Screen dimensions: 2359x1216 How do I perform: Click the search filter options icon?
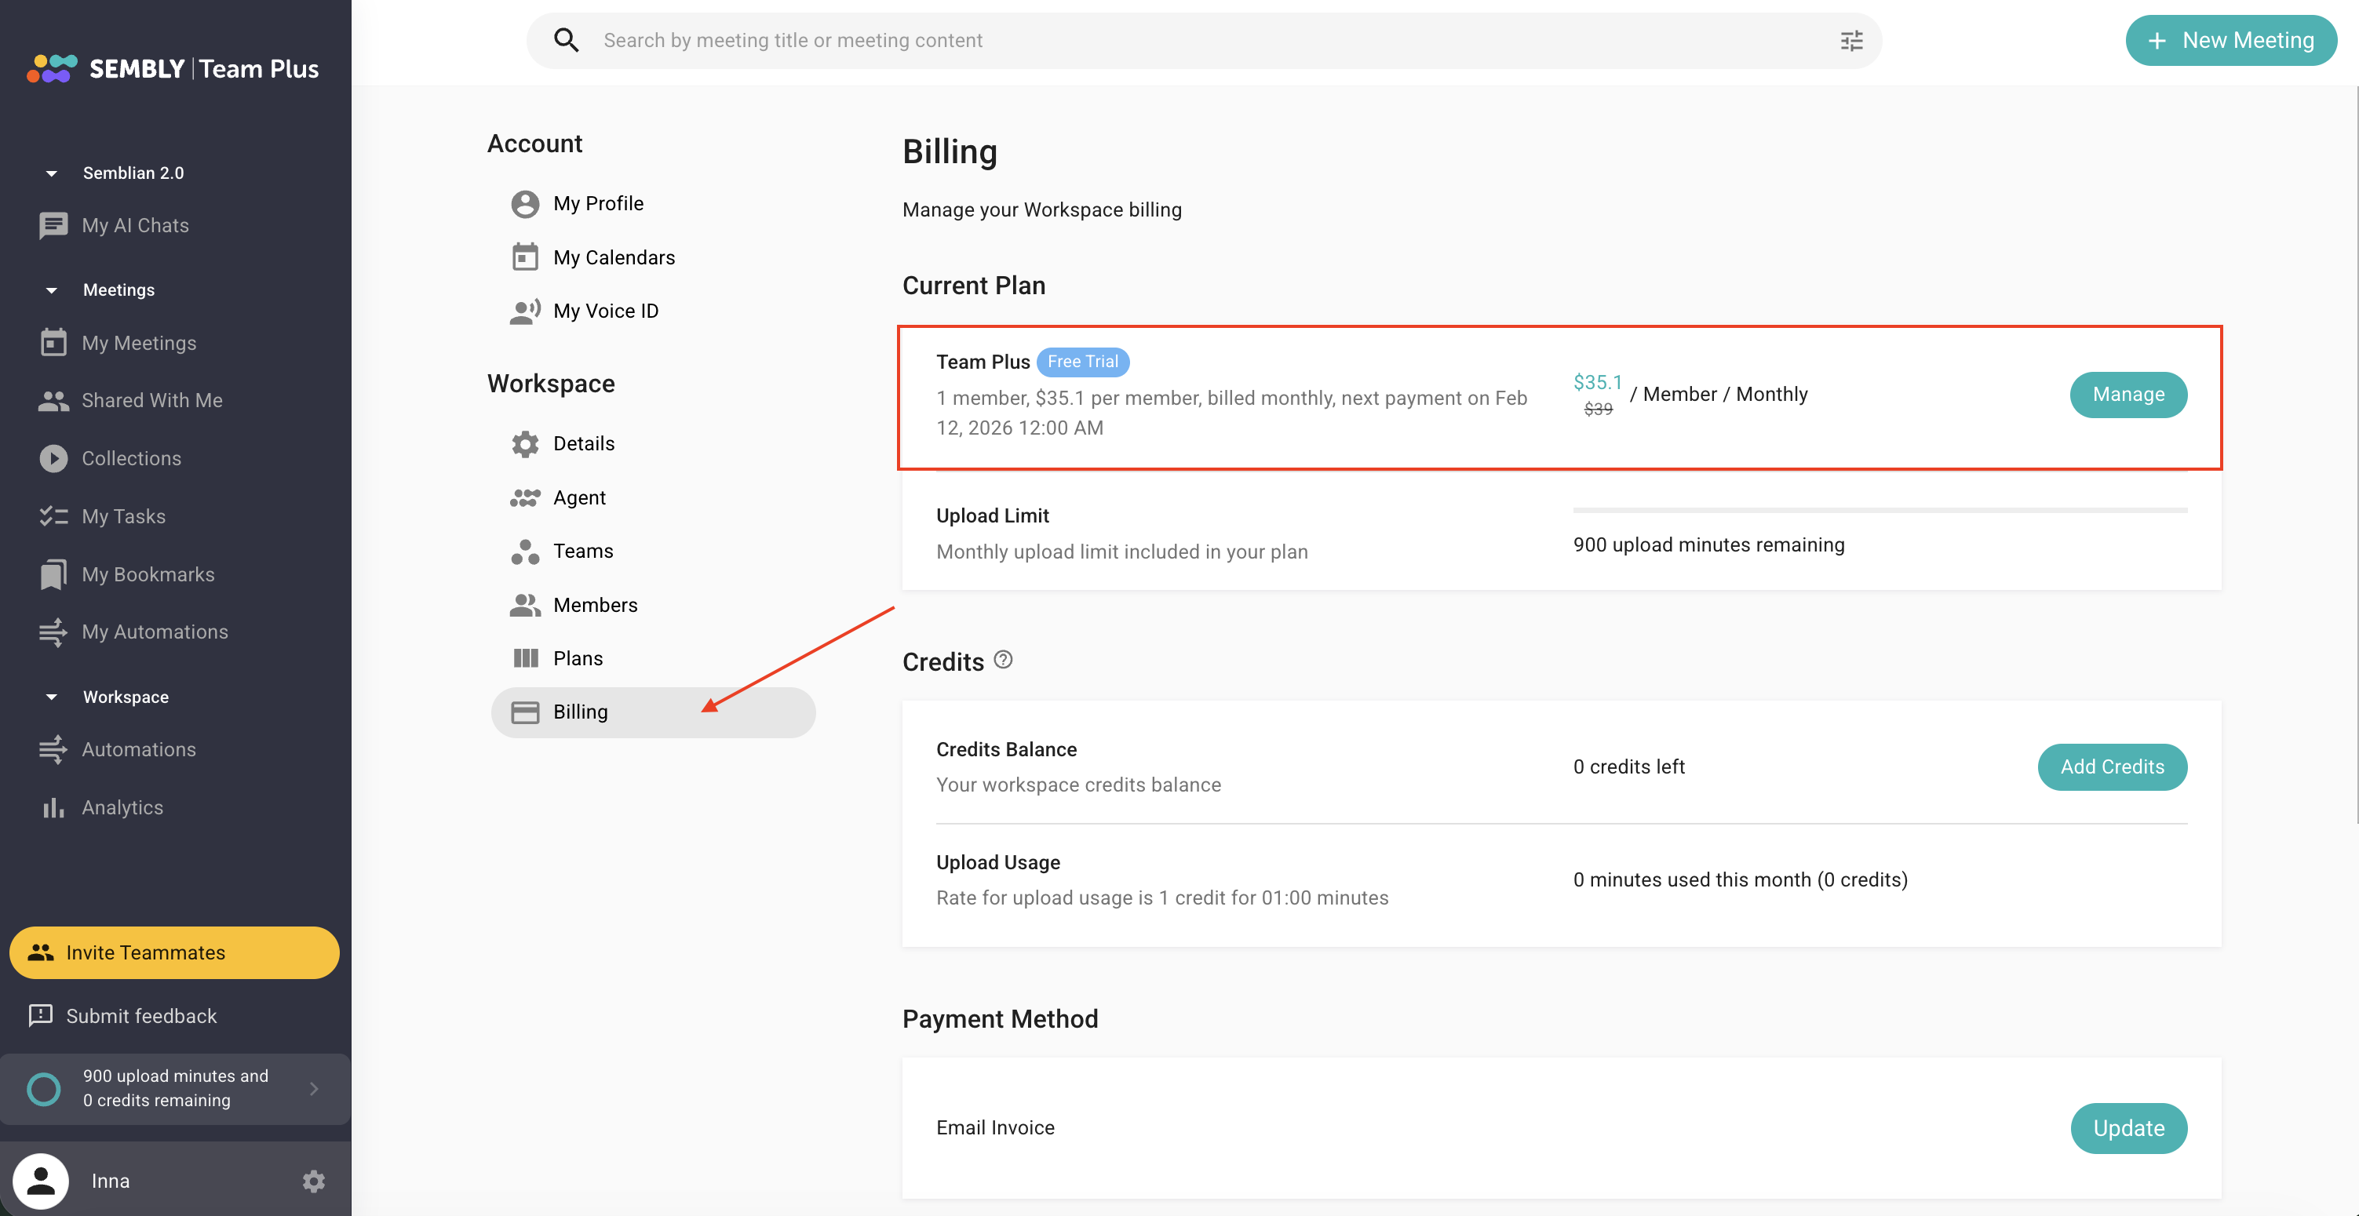point(1850,40)
